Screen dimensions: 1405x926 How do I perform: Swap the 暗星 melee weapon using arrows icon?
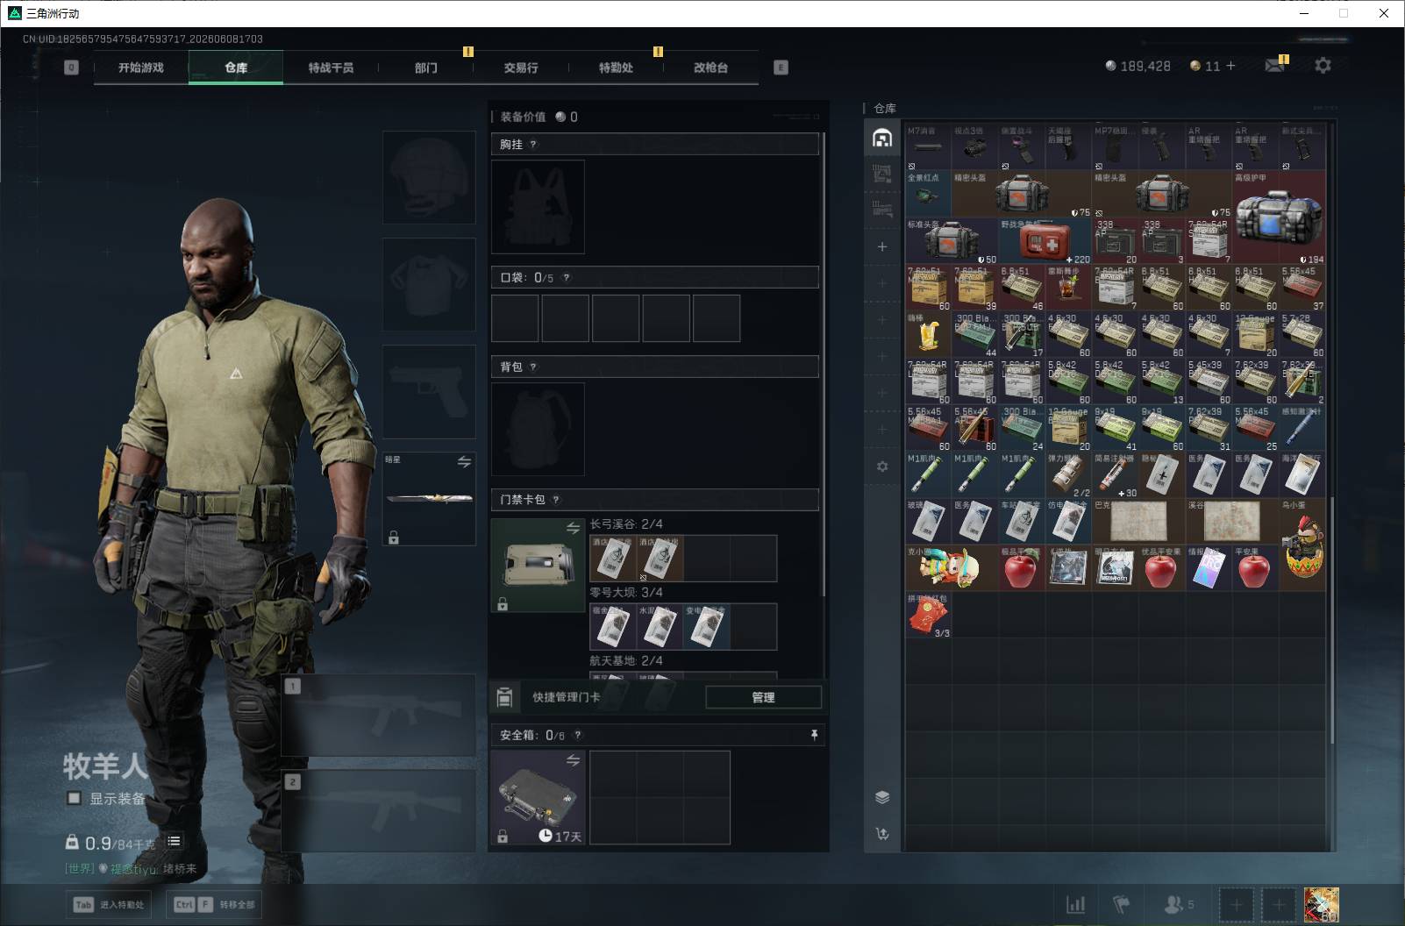pyautogui.click(x=464, y=461)
